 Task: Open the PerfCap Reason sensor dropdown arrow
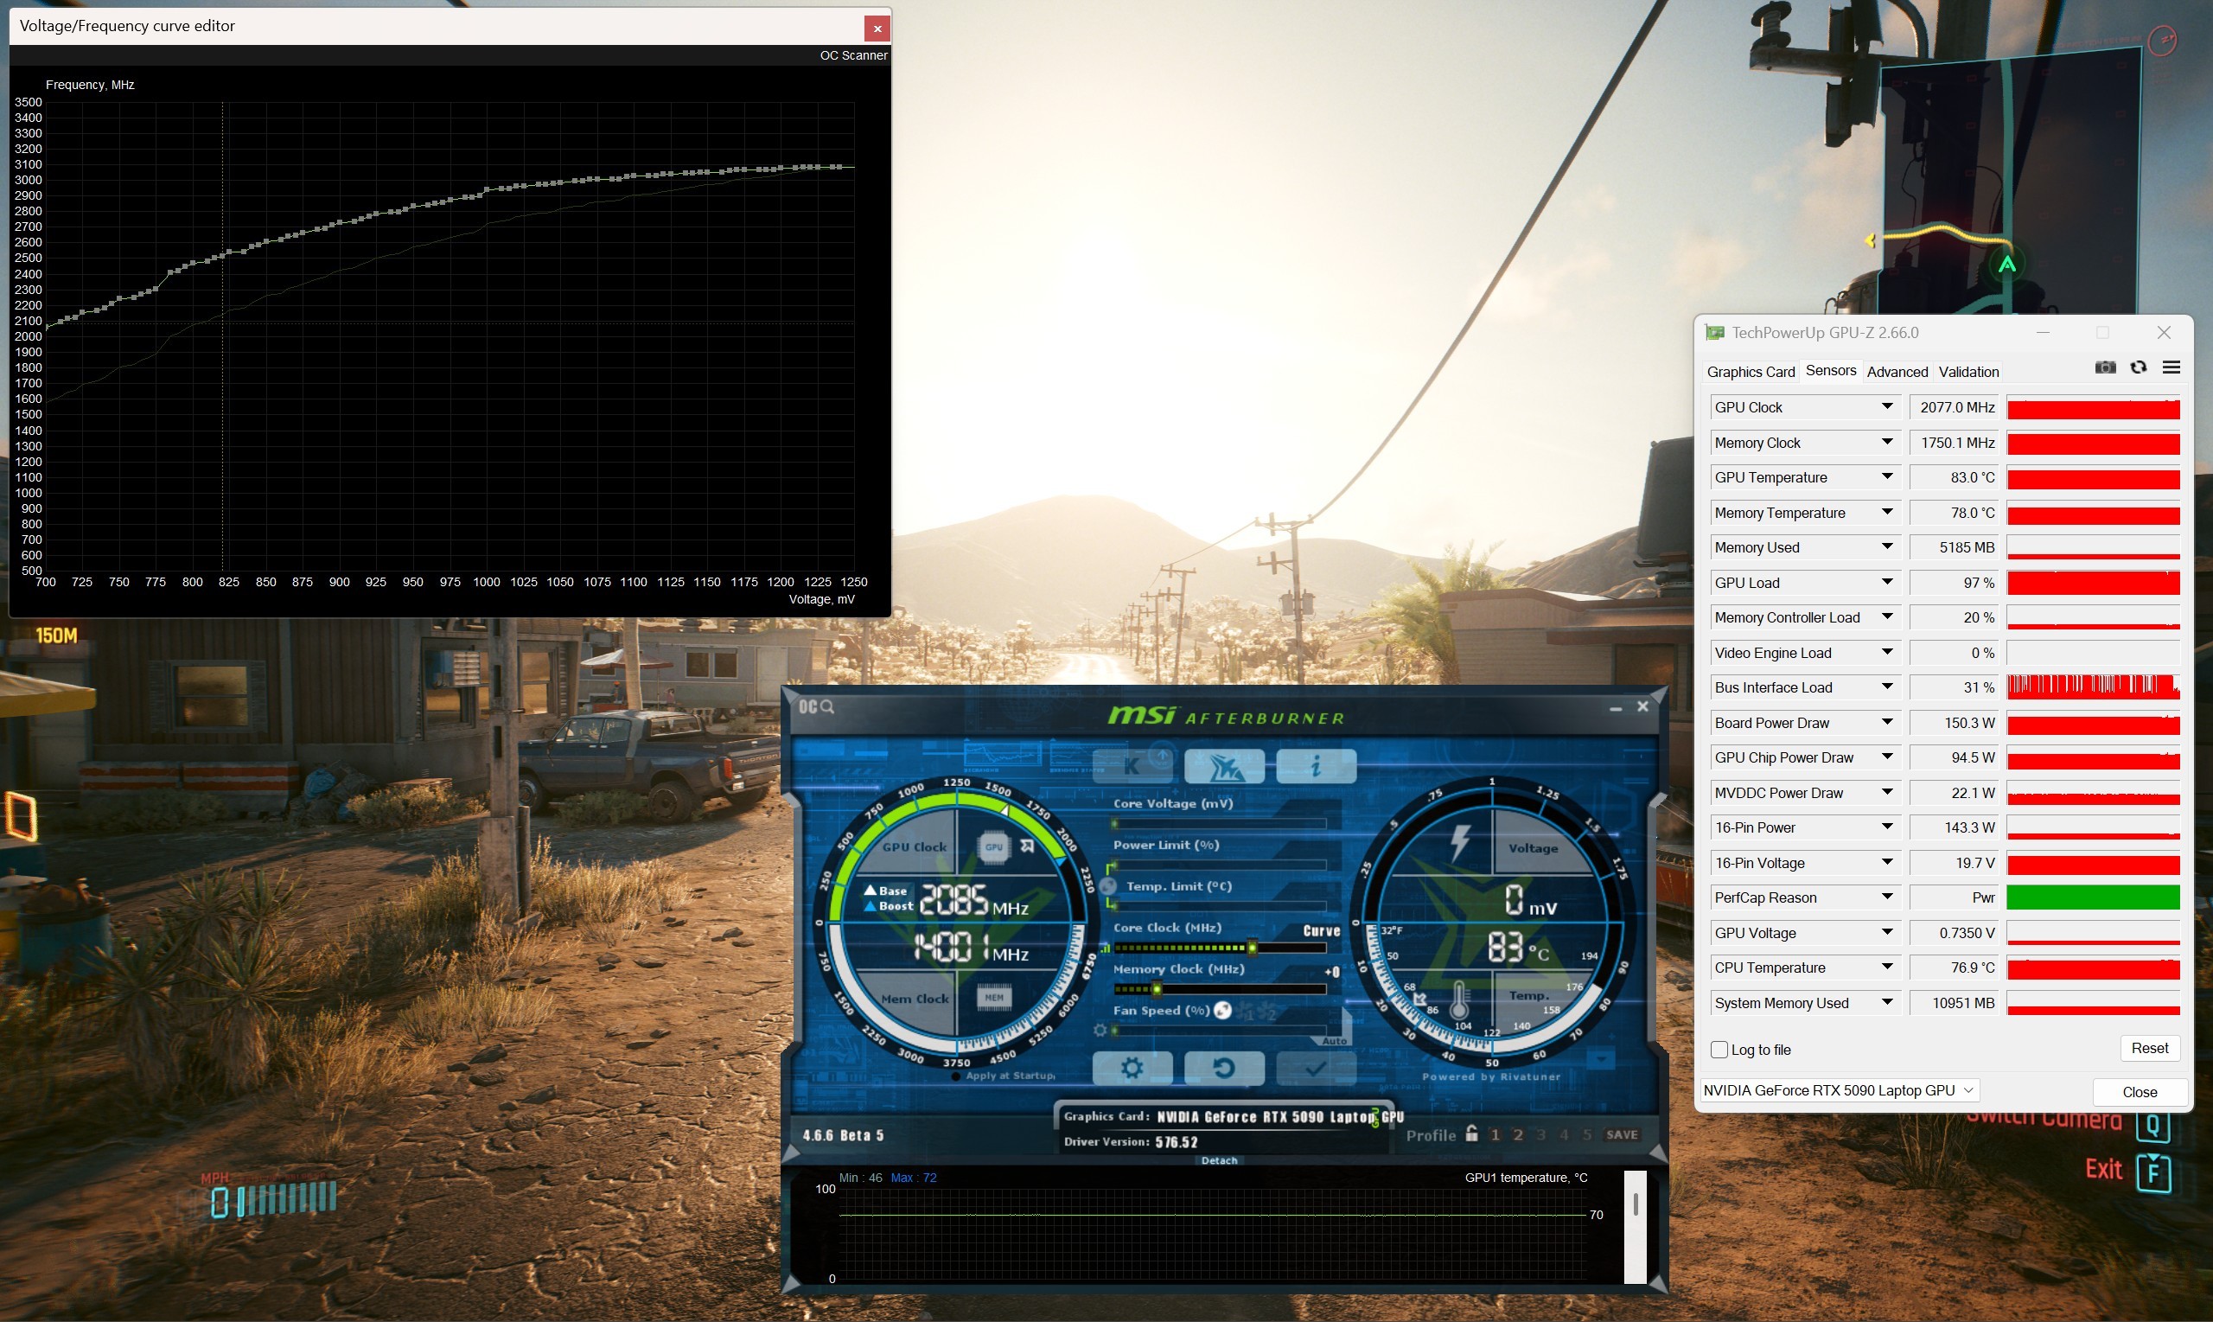point(1886,897)
